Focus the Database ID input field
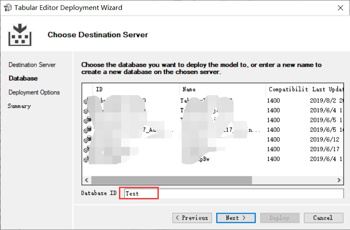The width and height of the screenshot is (350, 230). 234,193
